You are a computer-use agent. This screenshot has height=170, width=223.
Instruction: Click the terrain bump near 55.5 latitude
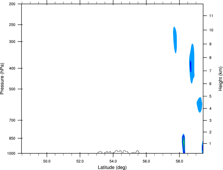click(x=137, y=152)
